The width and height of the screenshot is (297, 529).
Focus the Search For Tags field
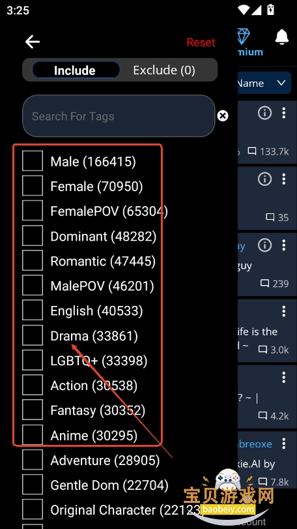pos(119,115)
